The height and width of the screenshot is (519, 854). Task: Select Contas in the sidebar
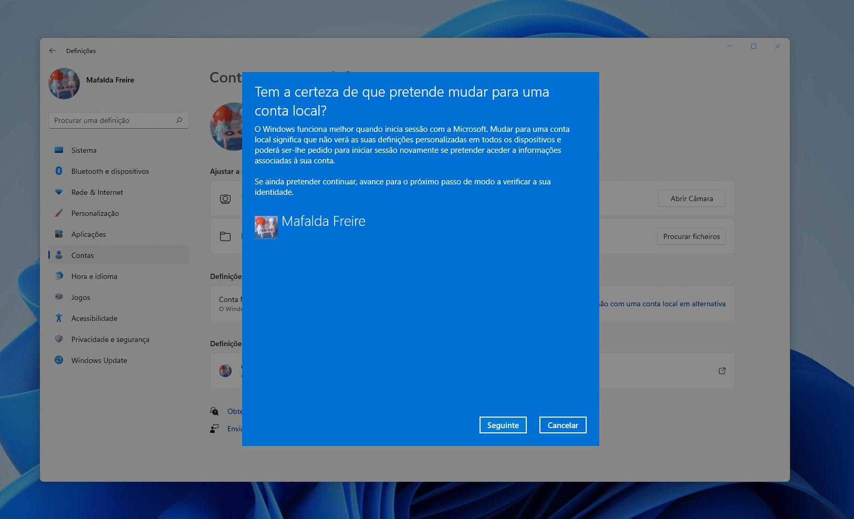[x=118, y=255]
